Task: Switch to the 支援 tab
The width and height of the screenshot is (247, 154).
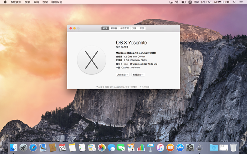Action: (x=134, y=28)
